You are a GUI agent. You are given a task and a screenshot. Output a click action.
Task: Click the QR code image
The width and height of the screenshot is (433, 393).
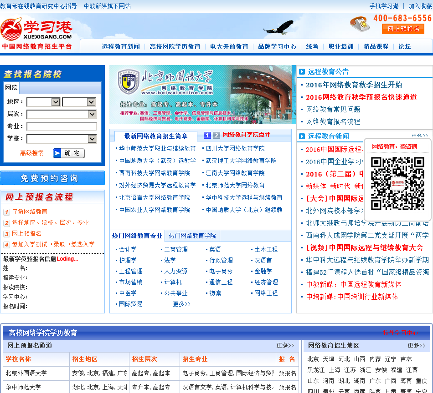coord(397,184)
